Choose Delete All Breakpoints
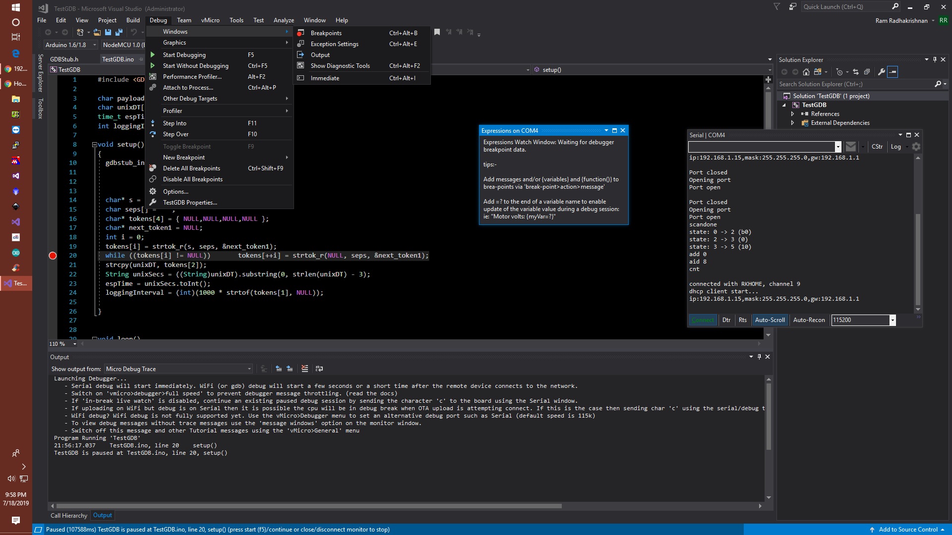This screenshot has width=952, height=535. pos(220,168)
